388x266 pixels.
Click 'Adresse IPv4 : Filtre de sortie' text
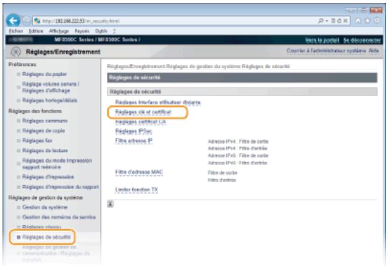click(238, 142)
